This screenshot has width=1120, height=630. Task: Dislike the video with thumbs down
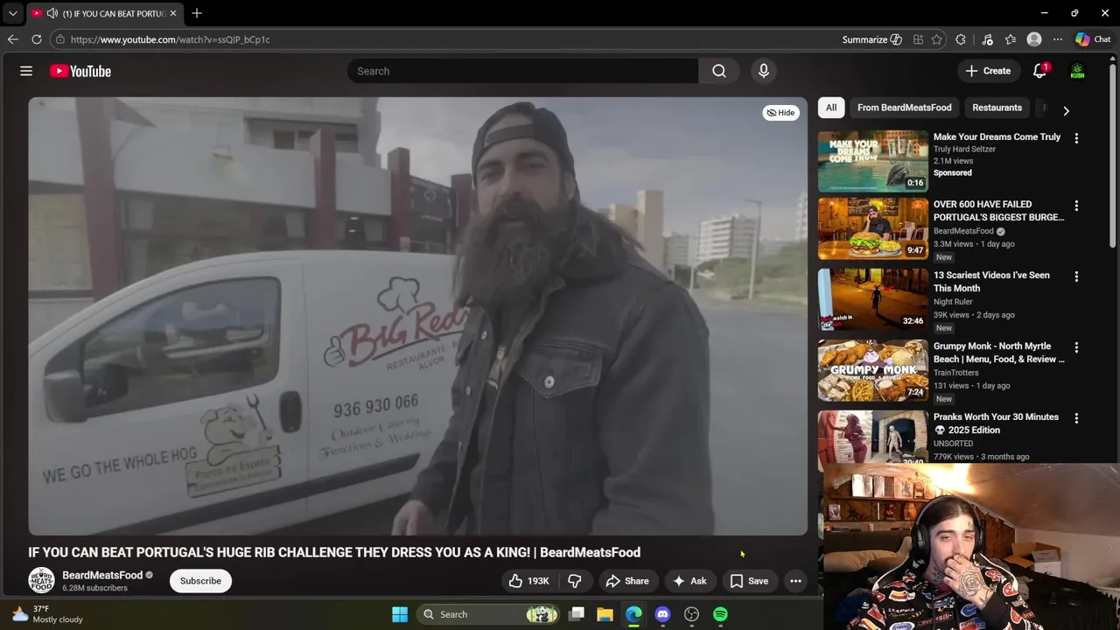tap(575, 581)
